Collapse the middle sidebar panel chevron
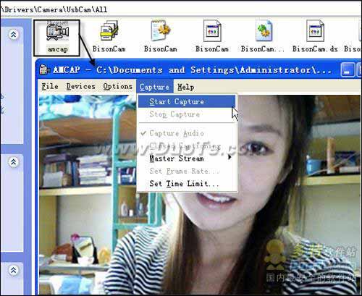 click(14, 162)
